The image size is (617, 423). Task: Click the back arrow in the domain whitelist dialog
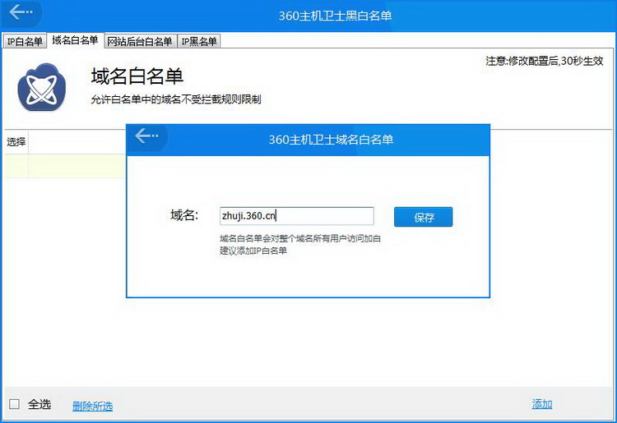click(147, 136)
